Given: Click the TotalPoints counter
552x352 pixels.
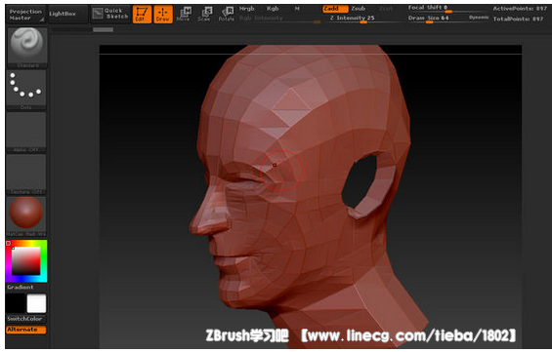Looking at the screenshot, I should [519, 19].
